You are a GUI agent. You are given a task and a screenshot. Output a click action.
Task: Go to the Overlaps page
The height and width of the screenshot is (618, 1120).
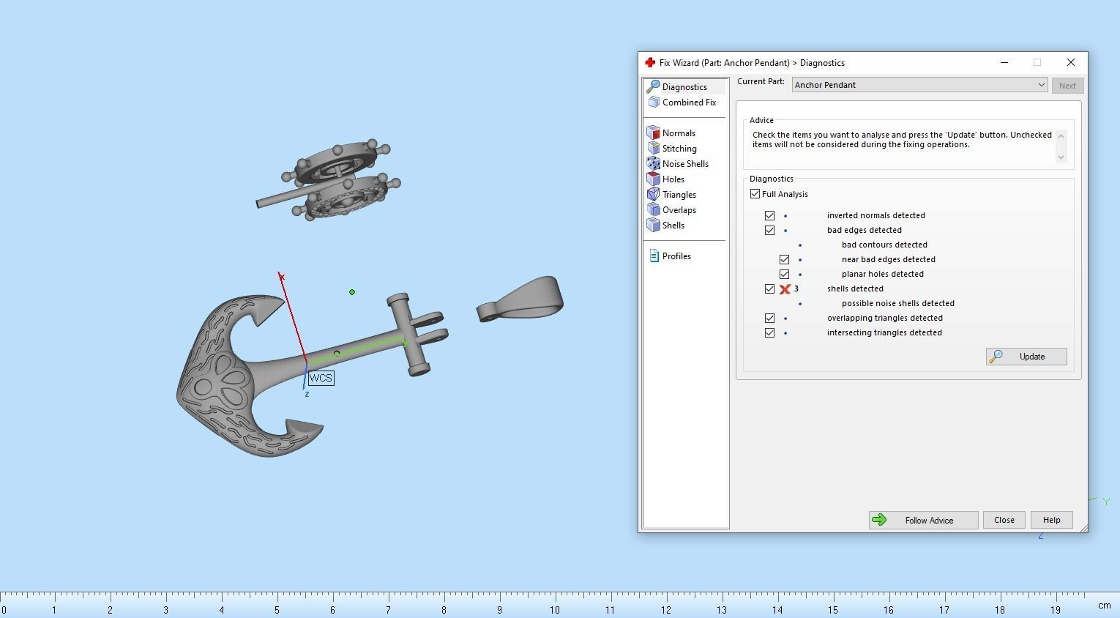pyautogui.click(x=679, y=210)
